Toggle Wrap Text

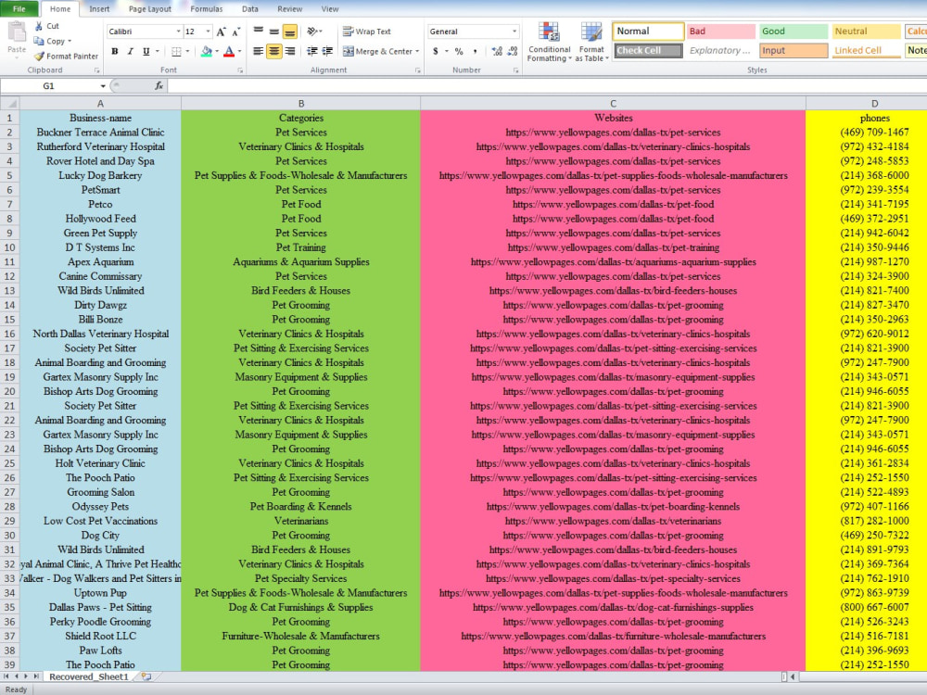click(366, 32)
